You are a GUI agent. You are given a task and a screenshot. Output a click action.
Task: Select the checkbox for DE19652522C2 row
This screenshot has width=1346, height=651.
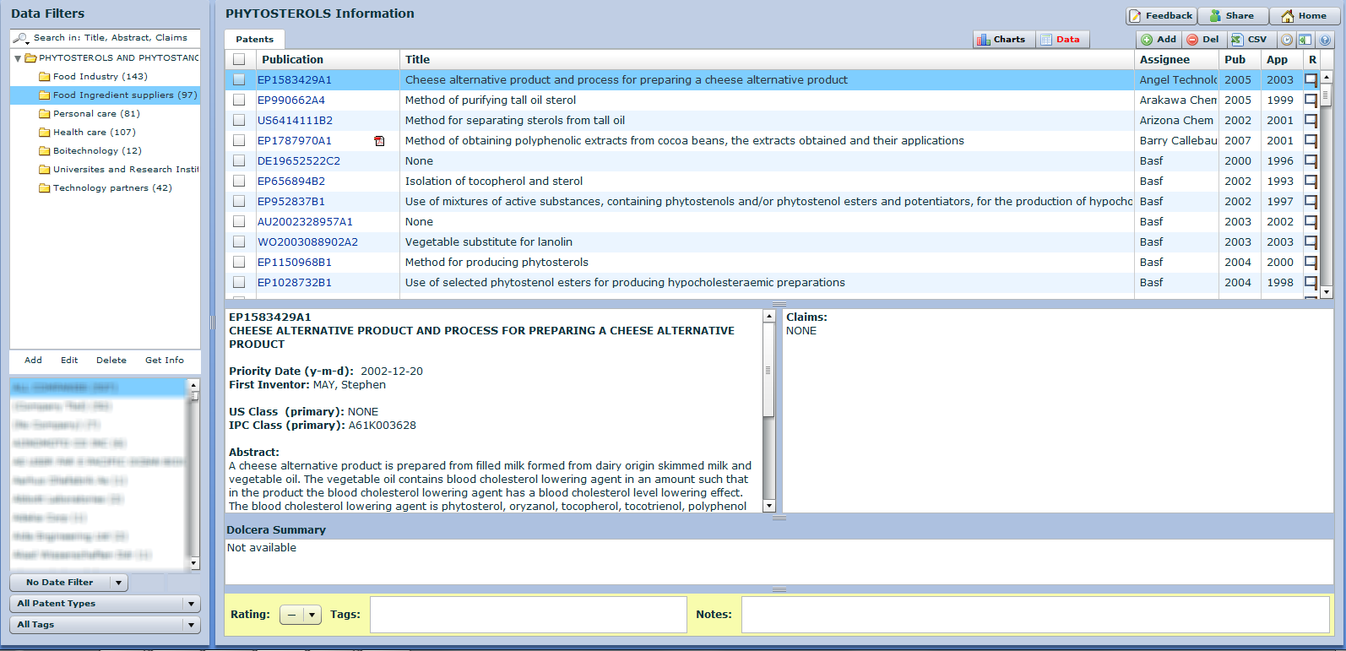(x=239, y=161)
